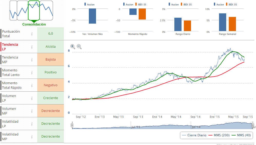Click the Ene '15 axis label
Screen dimensions: 256x145
pos(215,117)
